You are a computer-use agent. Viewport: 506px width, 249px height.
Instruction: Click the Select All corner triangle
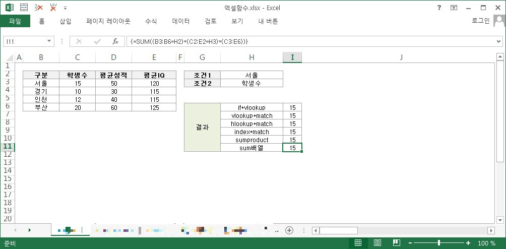point(10,57)
